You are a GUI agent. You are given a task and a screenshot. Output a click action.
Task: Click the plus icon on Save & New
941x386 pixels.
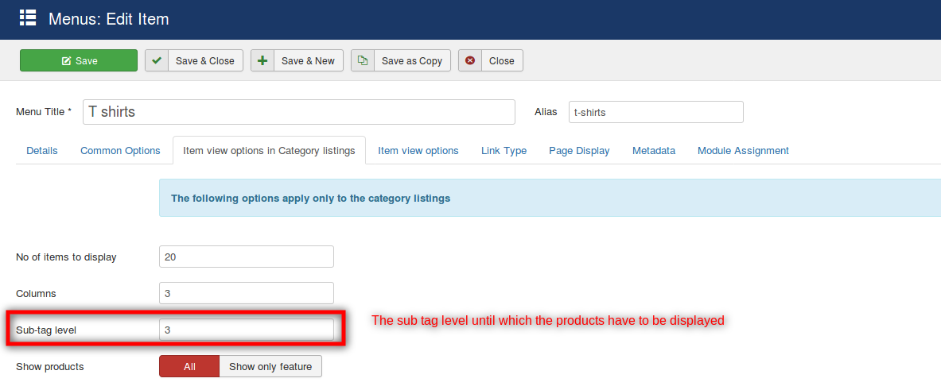(262, 60)
